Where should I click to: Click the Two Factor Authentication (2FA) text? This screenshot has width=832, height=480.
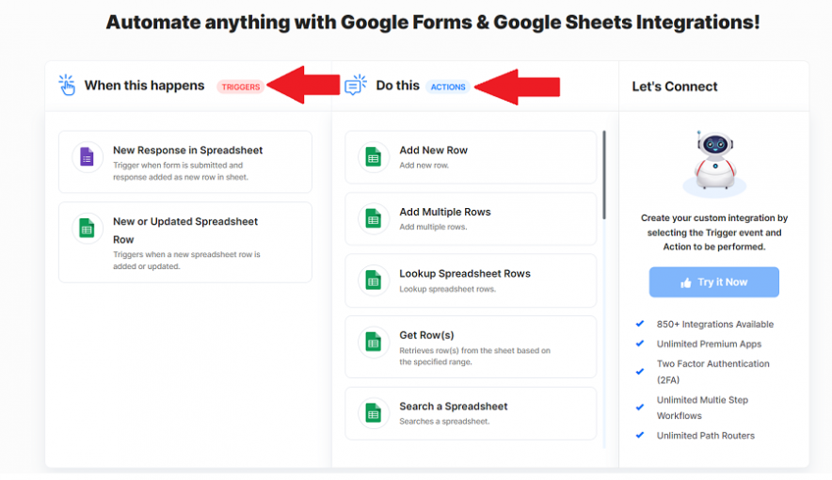tap(712, 372)
